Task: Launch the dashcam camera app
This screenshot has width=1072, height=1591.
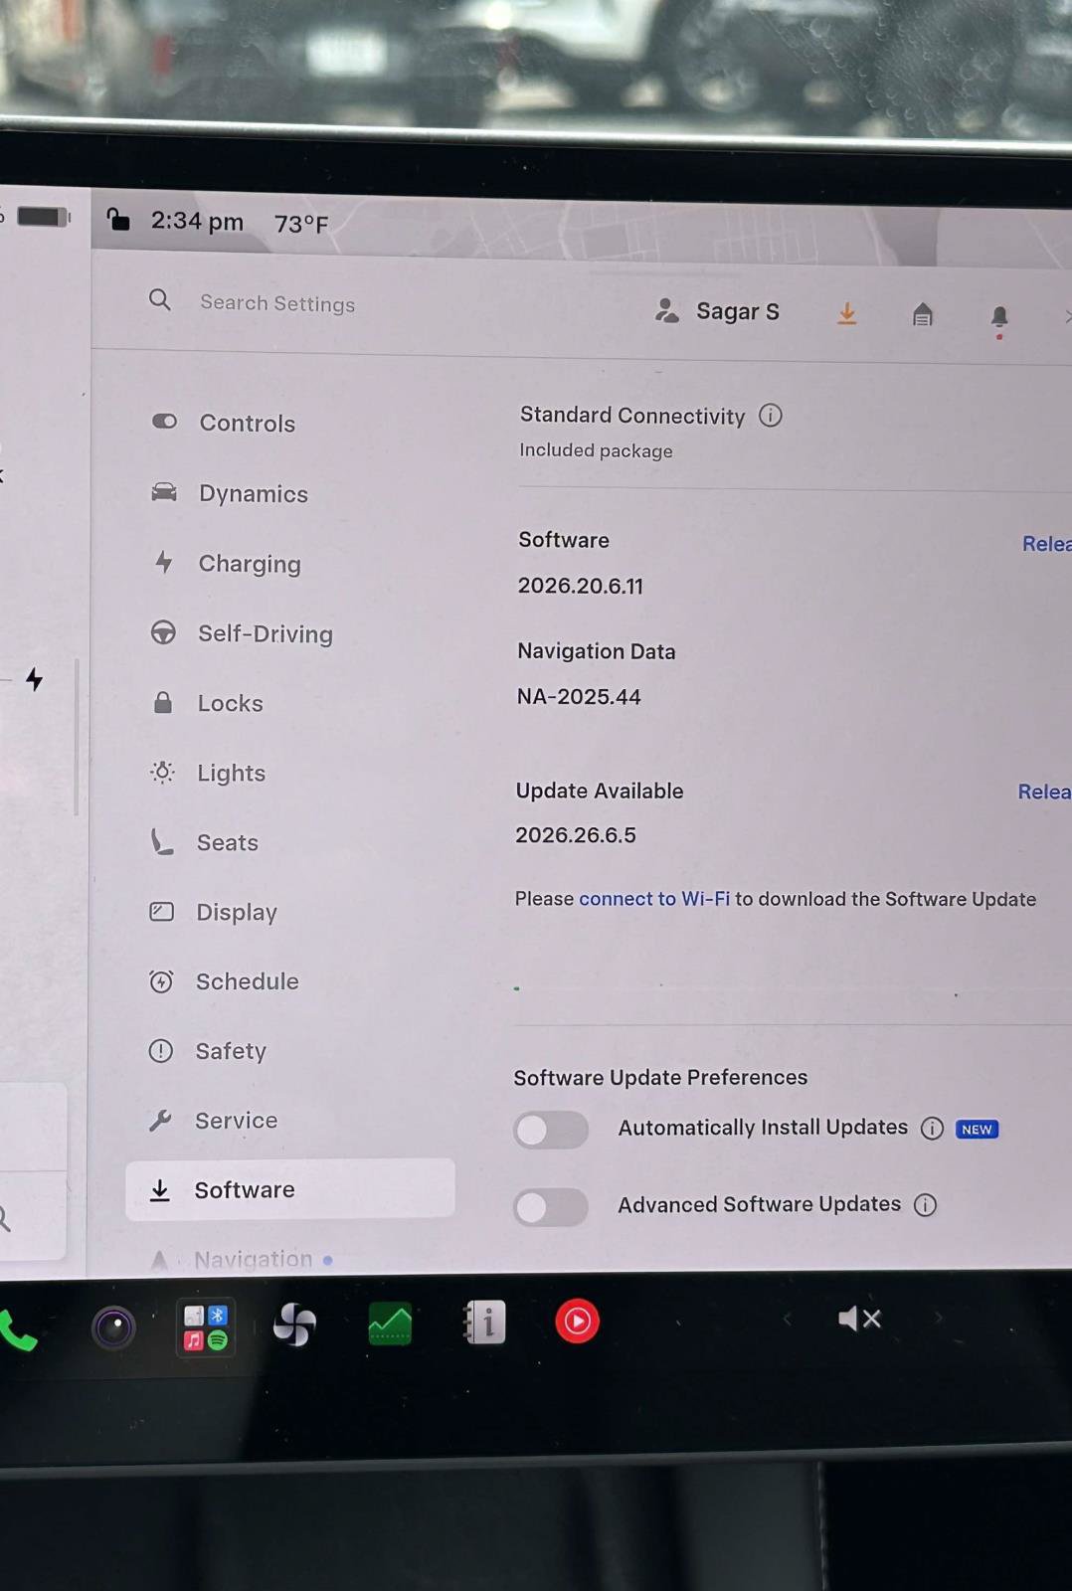Action: point(113,1326)
